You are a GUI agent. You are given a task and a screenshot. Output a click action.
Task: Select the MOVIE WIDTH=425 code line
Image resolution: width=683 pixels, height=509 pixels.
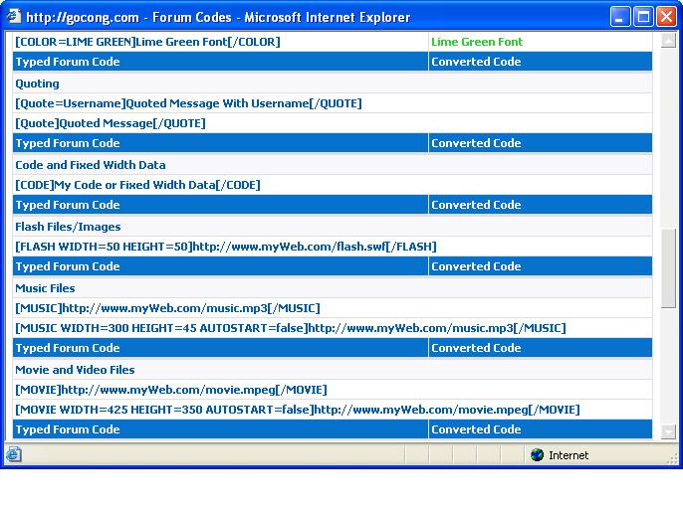(x=297, y=410)
